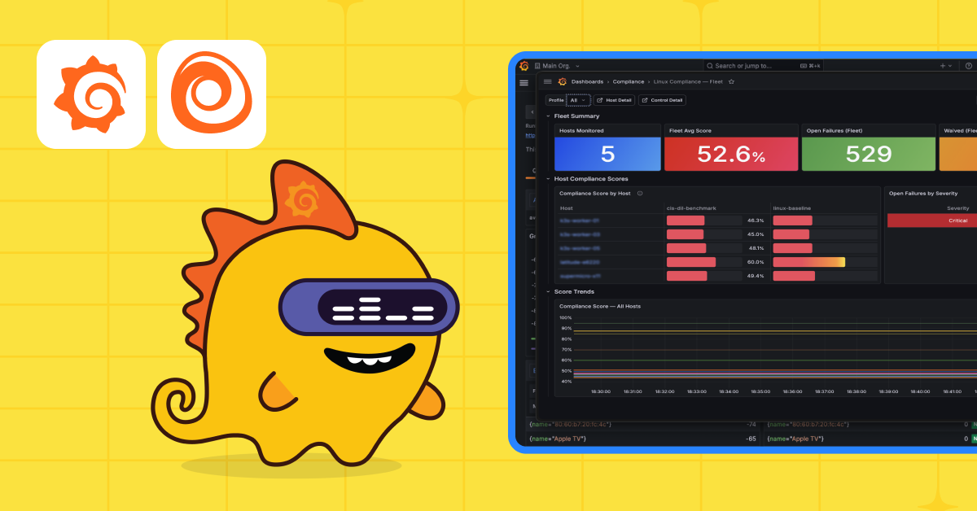The height and width of the screenshot is (511, 977).
Task: Click the Open Failures (Fleet) panel title
Action: click(x=834, y=130)
